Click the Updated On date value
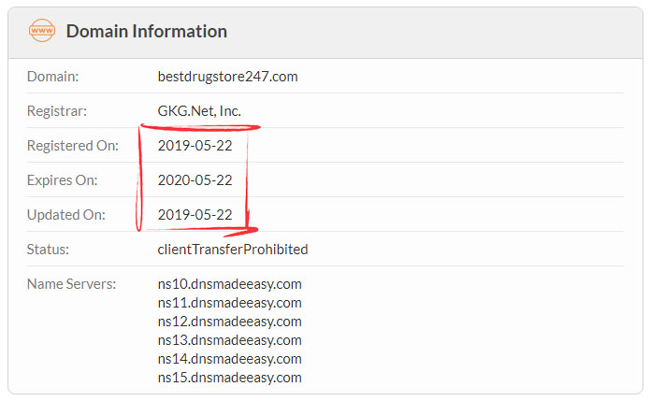The width and height of the screenshot is (650, 401). pyautogui.click(x=195, y=215)
